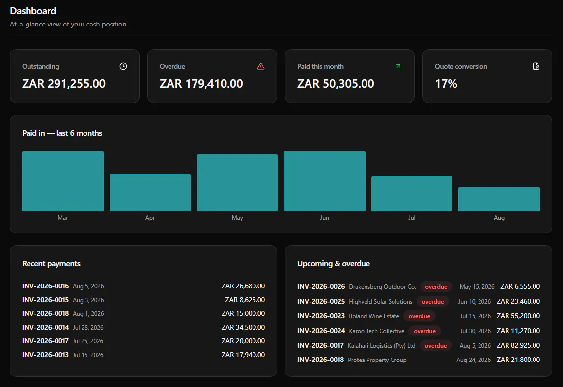Click the Upcoming & overdue heading
This screenshot has width=563, height=387.
tap(334, 264)
